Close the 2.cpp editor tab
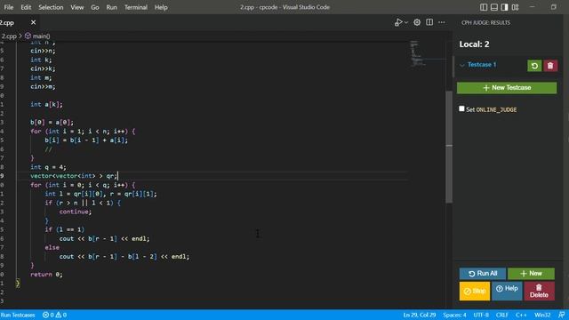569x320 pixels. pyautogui.click(x=34, y=22)
